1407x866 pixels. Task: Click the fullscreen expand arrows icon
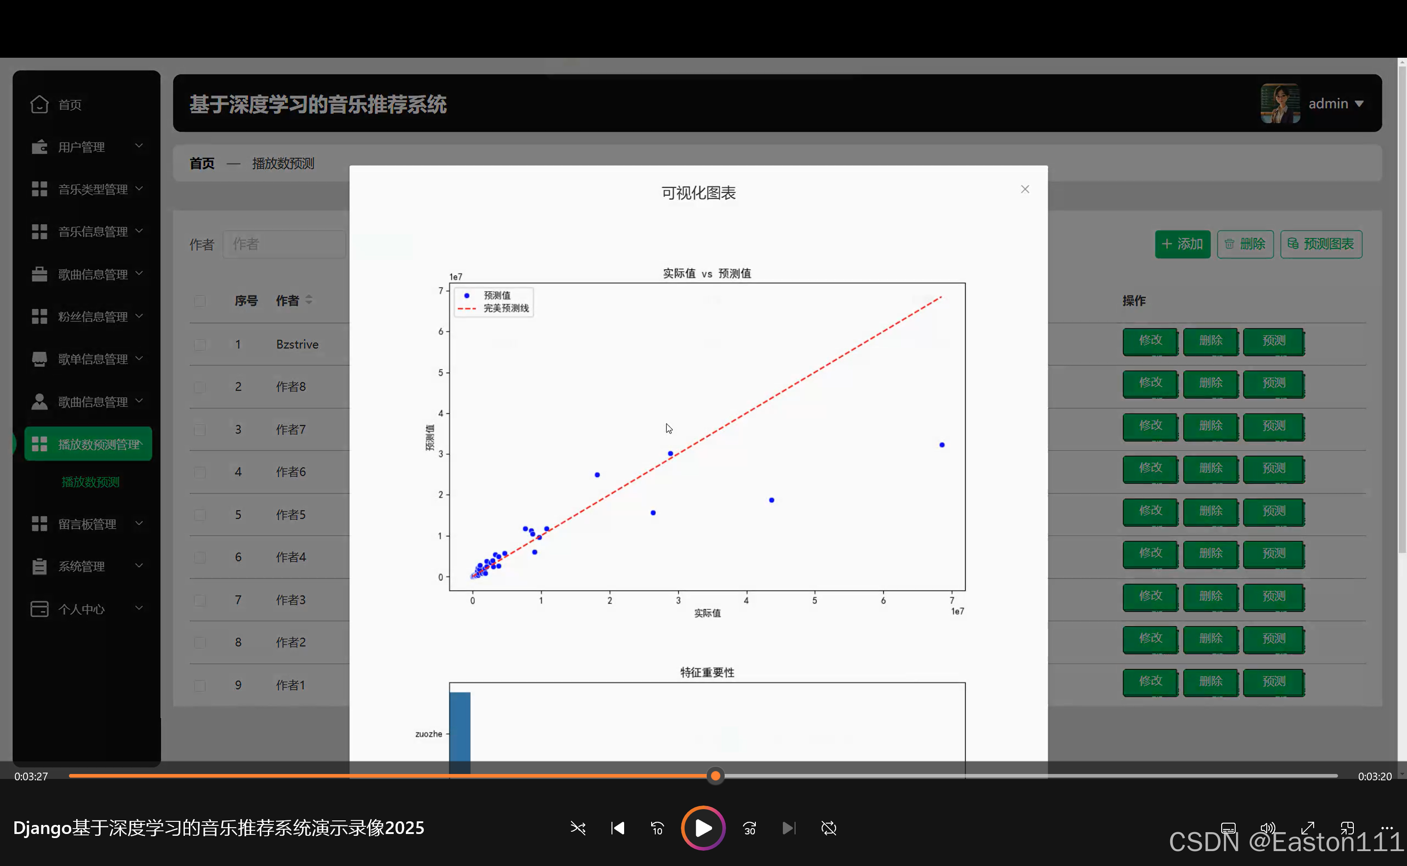pos(1307,828)
